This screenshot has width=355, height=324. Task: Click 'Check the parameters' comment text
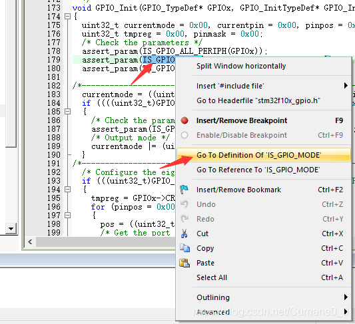click(142, 43)
